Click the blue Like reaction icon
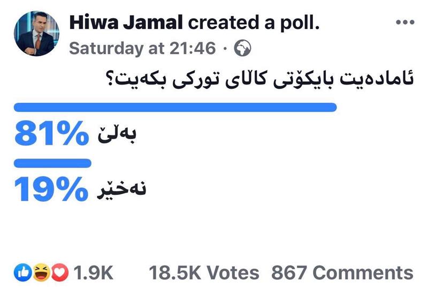The height and width of the screenshot is (296, 428). pos(24,273)
